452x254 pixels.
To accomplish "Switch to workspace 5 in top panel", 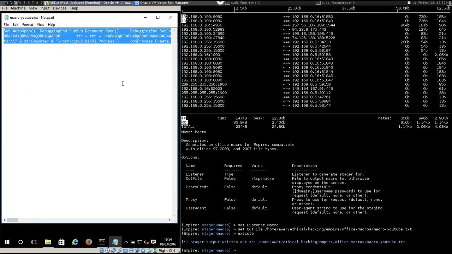I will [24, 2].
